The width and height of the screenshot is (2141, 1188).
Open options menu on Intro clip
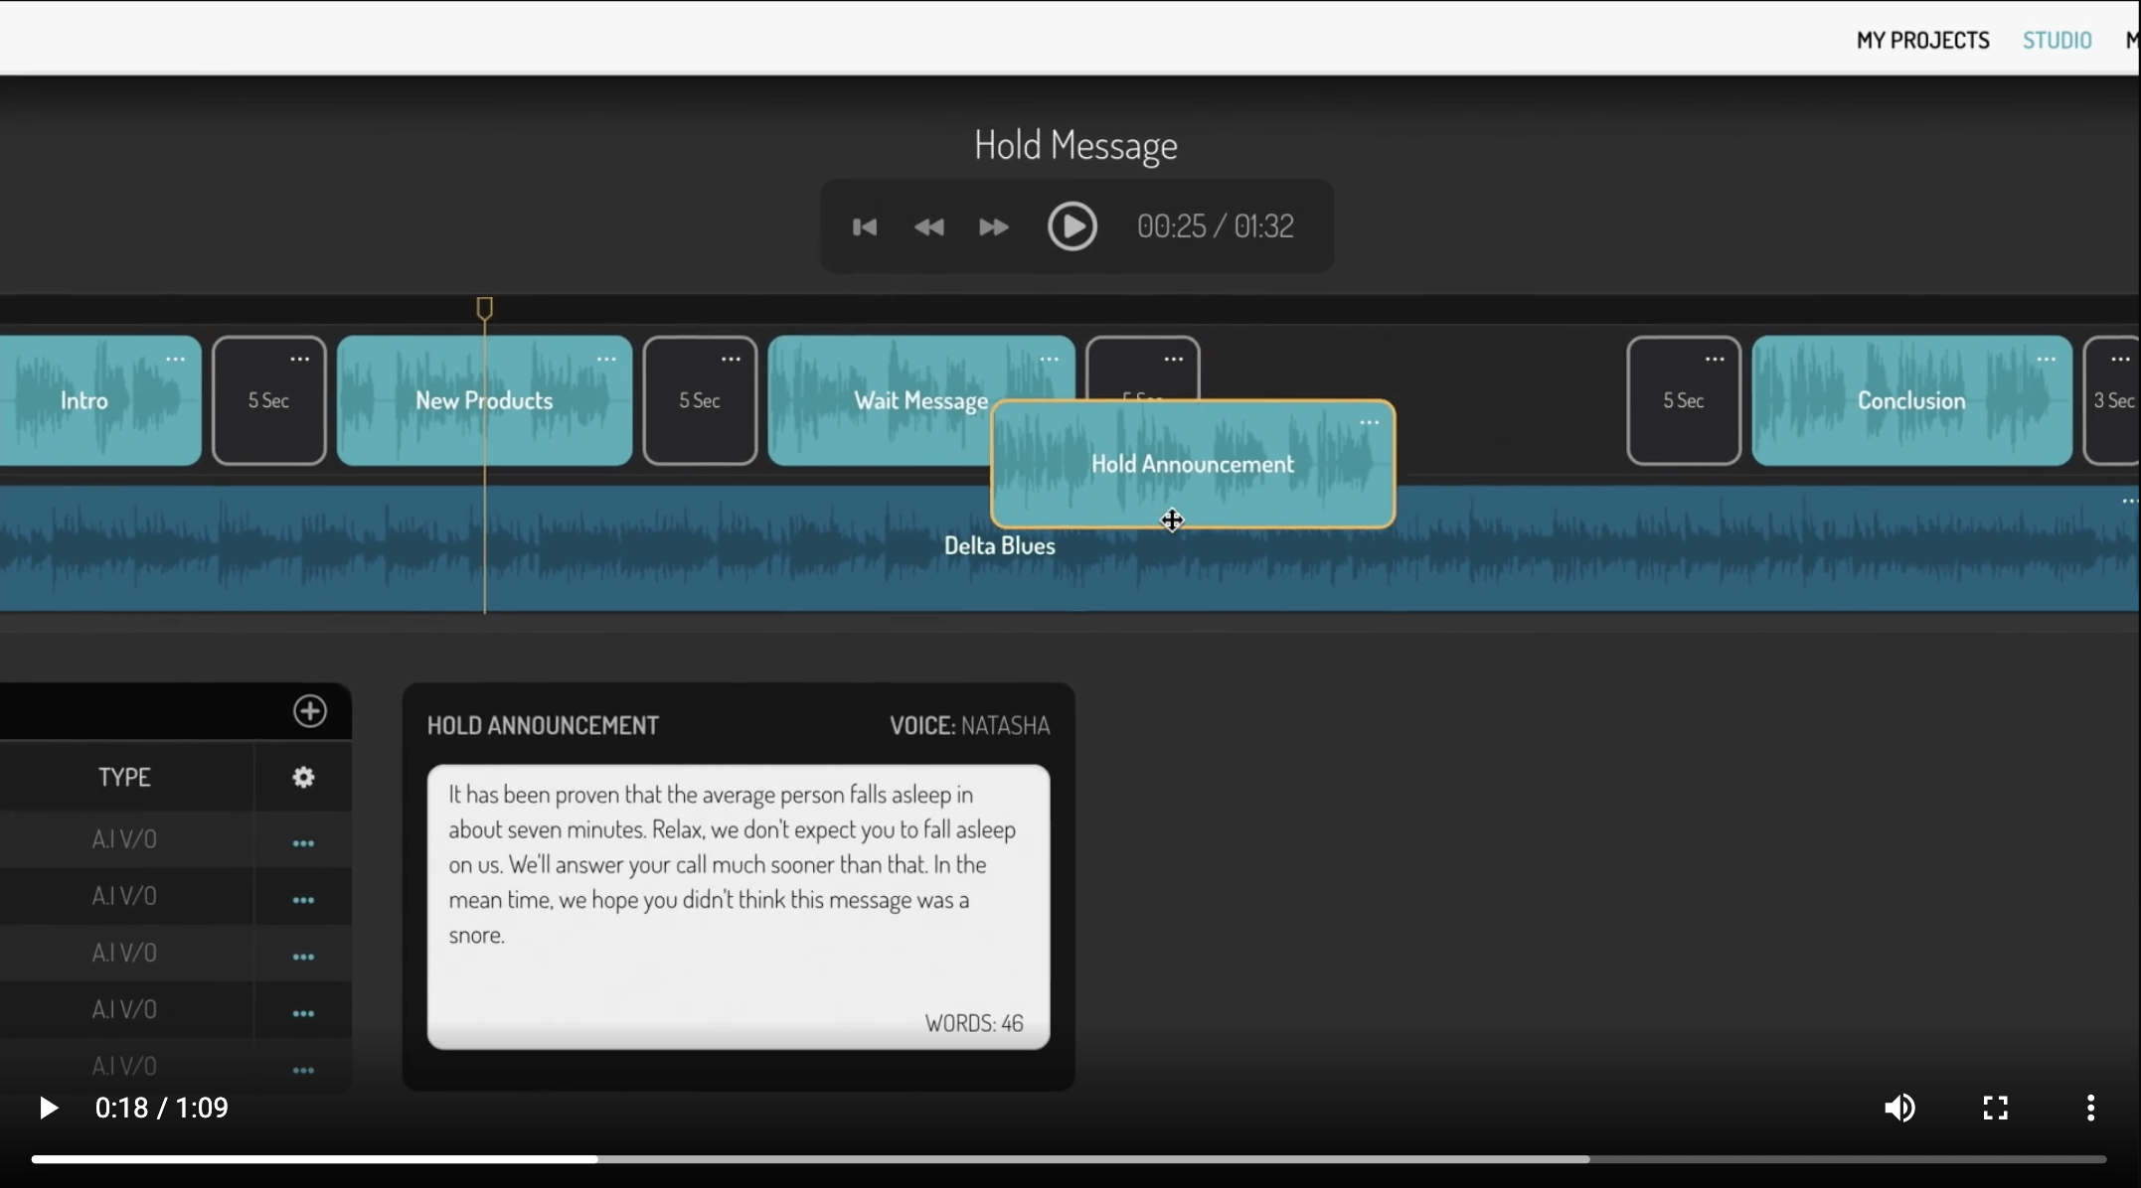tap(176, 360)
